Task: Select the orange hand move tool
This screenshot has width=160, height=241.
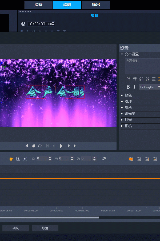Action: click(11, 159)
